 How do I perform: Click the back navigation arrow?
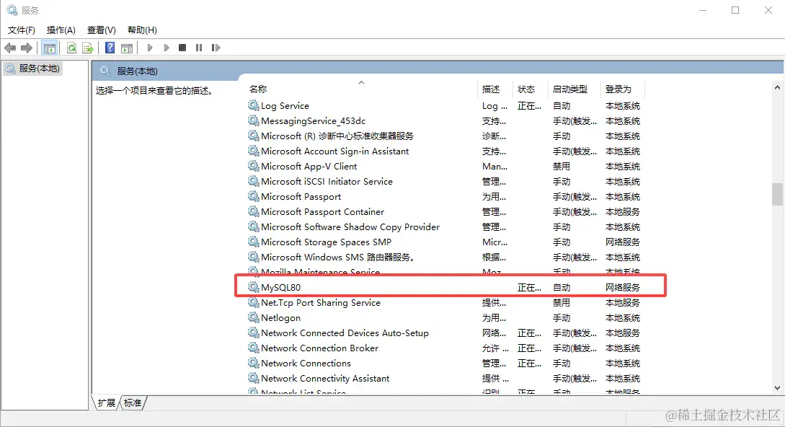[10, 48]
